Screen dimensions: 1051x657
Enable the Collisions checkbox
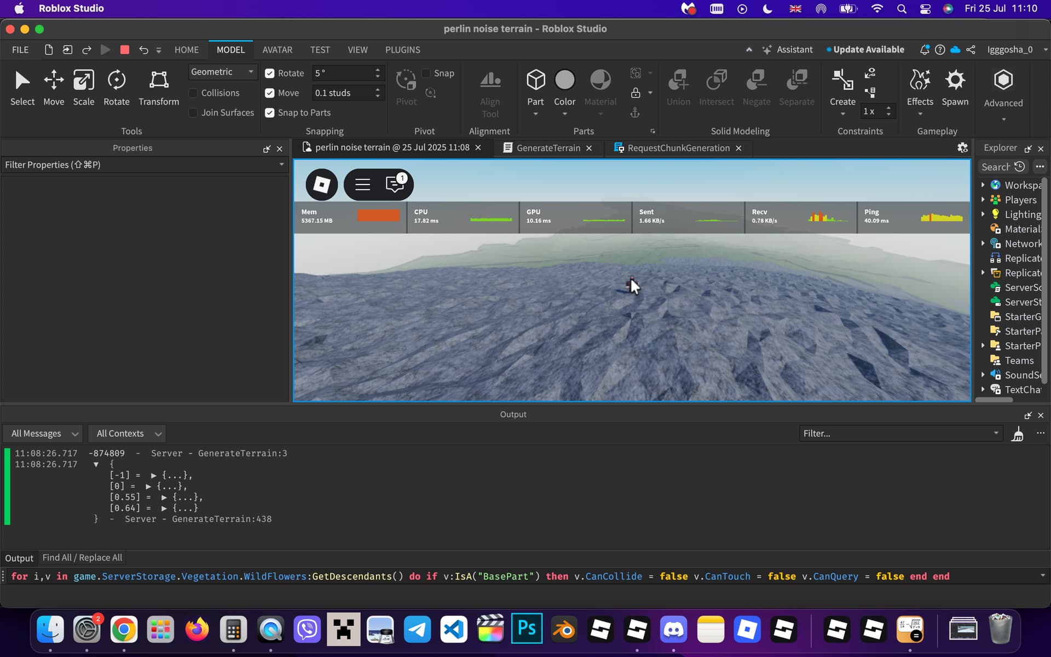[193, 93]
